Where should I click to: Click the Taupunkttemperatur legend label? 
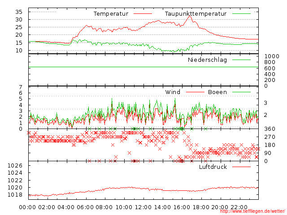[x=196, y=14]
